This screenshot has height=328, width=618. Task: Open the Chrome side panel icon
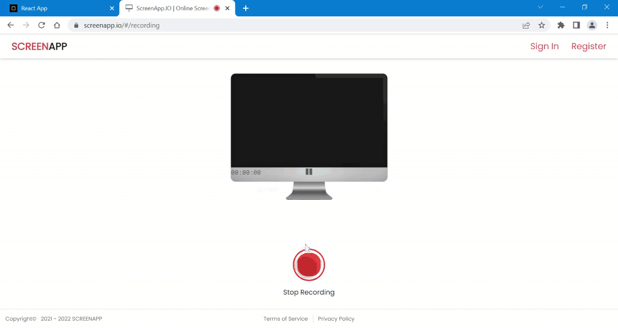coord(576,25)
